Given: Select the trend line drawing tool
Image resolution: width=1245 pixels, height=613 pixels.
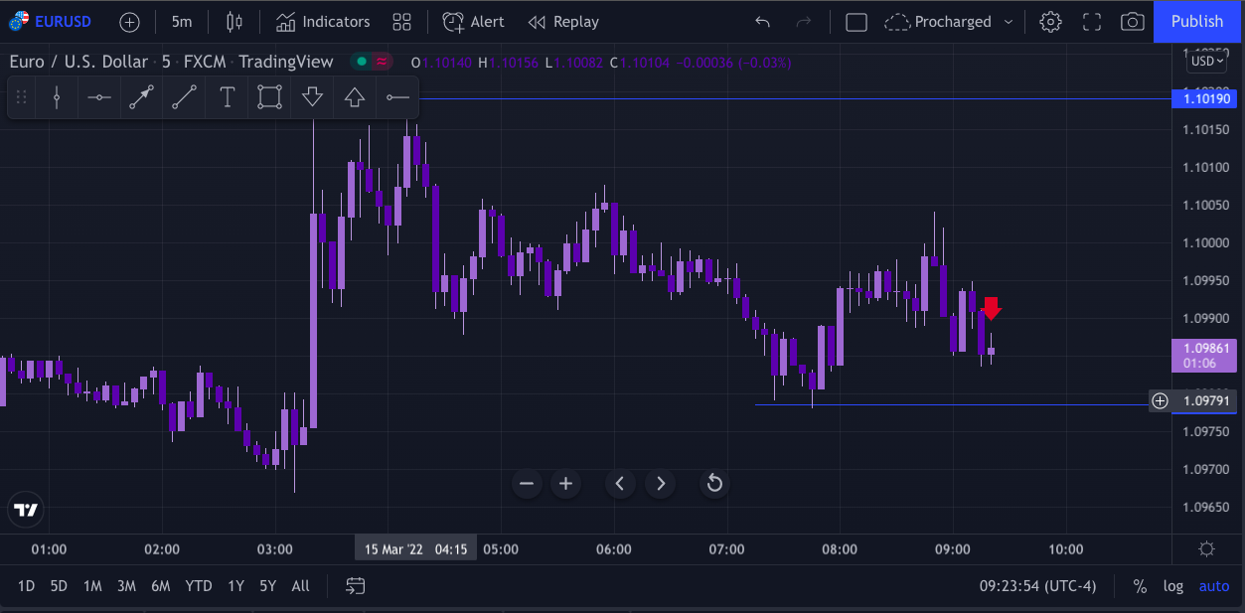Looking at the screenshot, I should (x=184, y=97).
